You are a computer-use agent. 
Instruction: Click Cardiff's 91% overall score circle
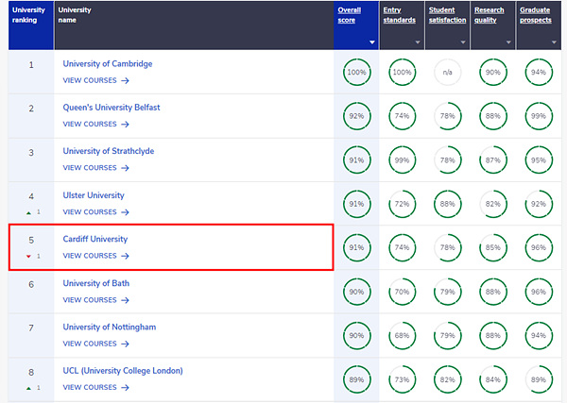pos(357,247)
